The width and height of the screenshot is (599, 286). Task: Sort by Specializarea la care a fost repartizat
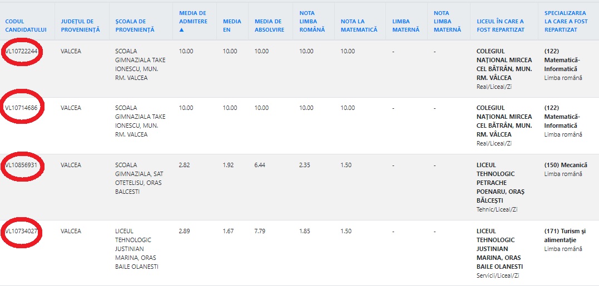pos(566,21)
